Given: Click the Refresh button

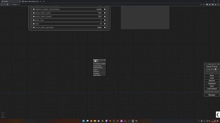Looking at the screenshot, I should 212,81.
